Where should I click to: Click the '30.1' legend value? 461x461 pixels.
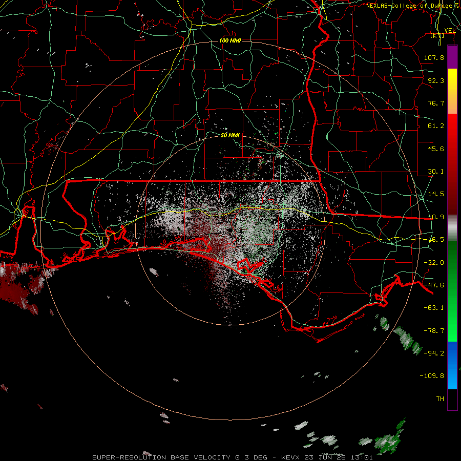[x=436, y=172]
